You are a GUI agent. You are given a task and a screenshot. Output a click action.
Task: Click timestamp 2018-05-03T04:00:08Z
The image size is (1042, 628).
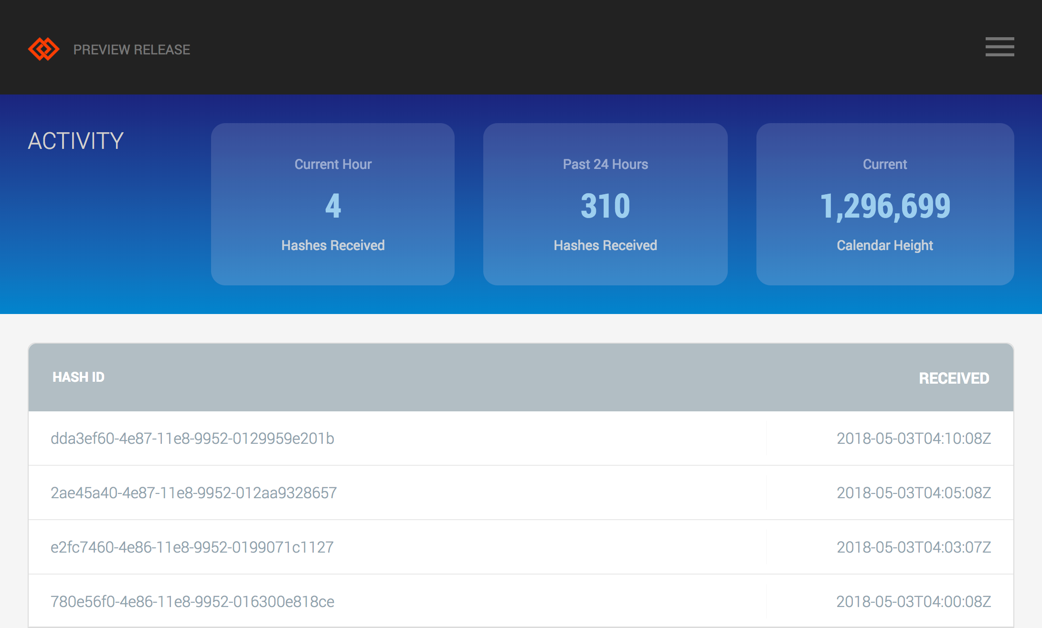pyautogui.click(x=914, y=602)
